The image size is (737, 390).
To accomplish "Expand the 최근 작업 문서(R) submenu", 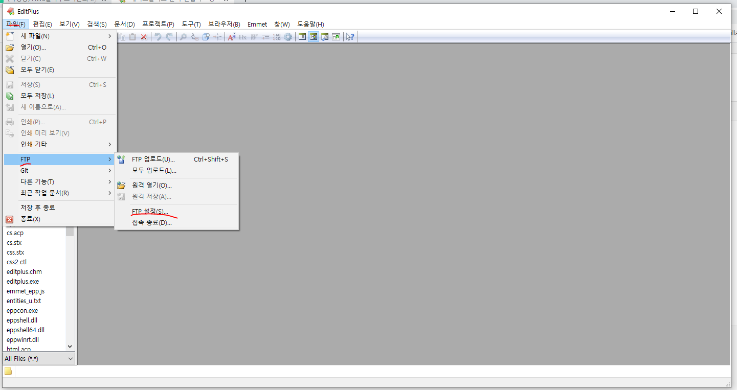I will [x=59, y=193].
